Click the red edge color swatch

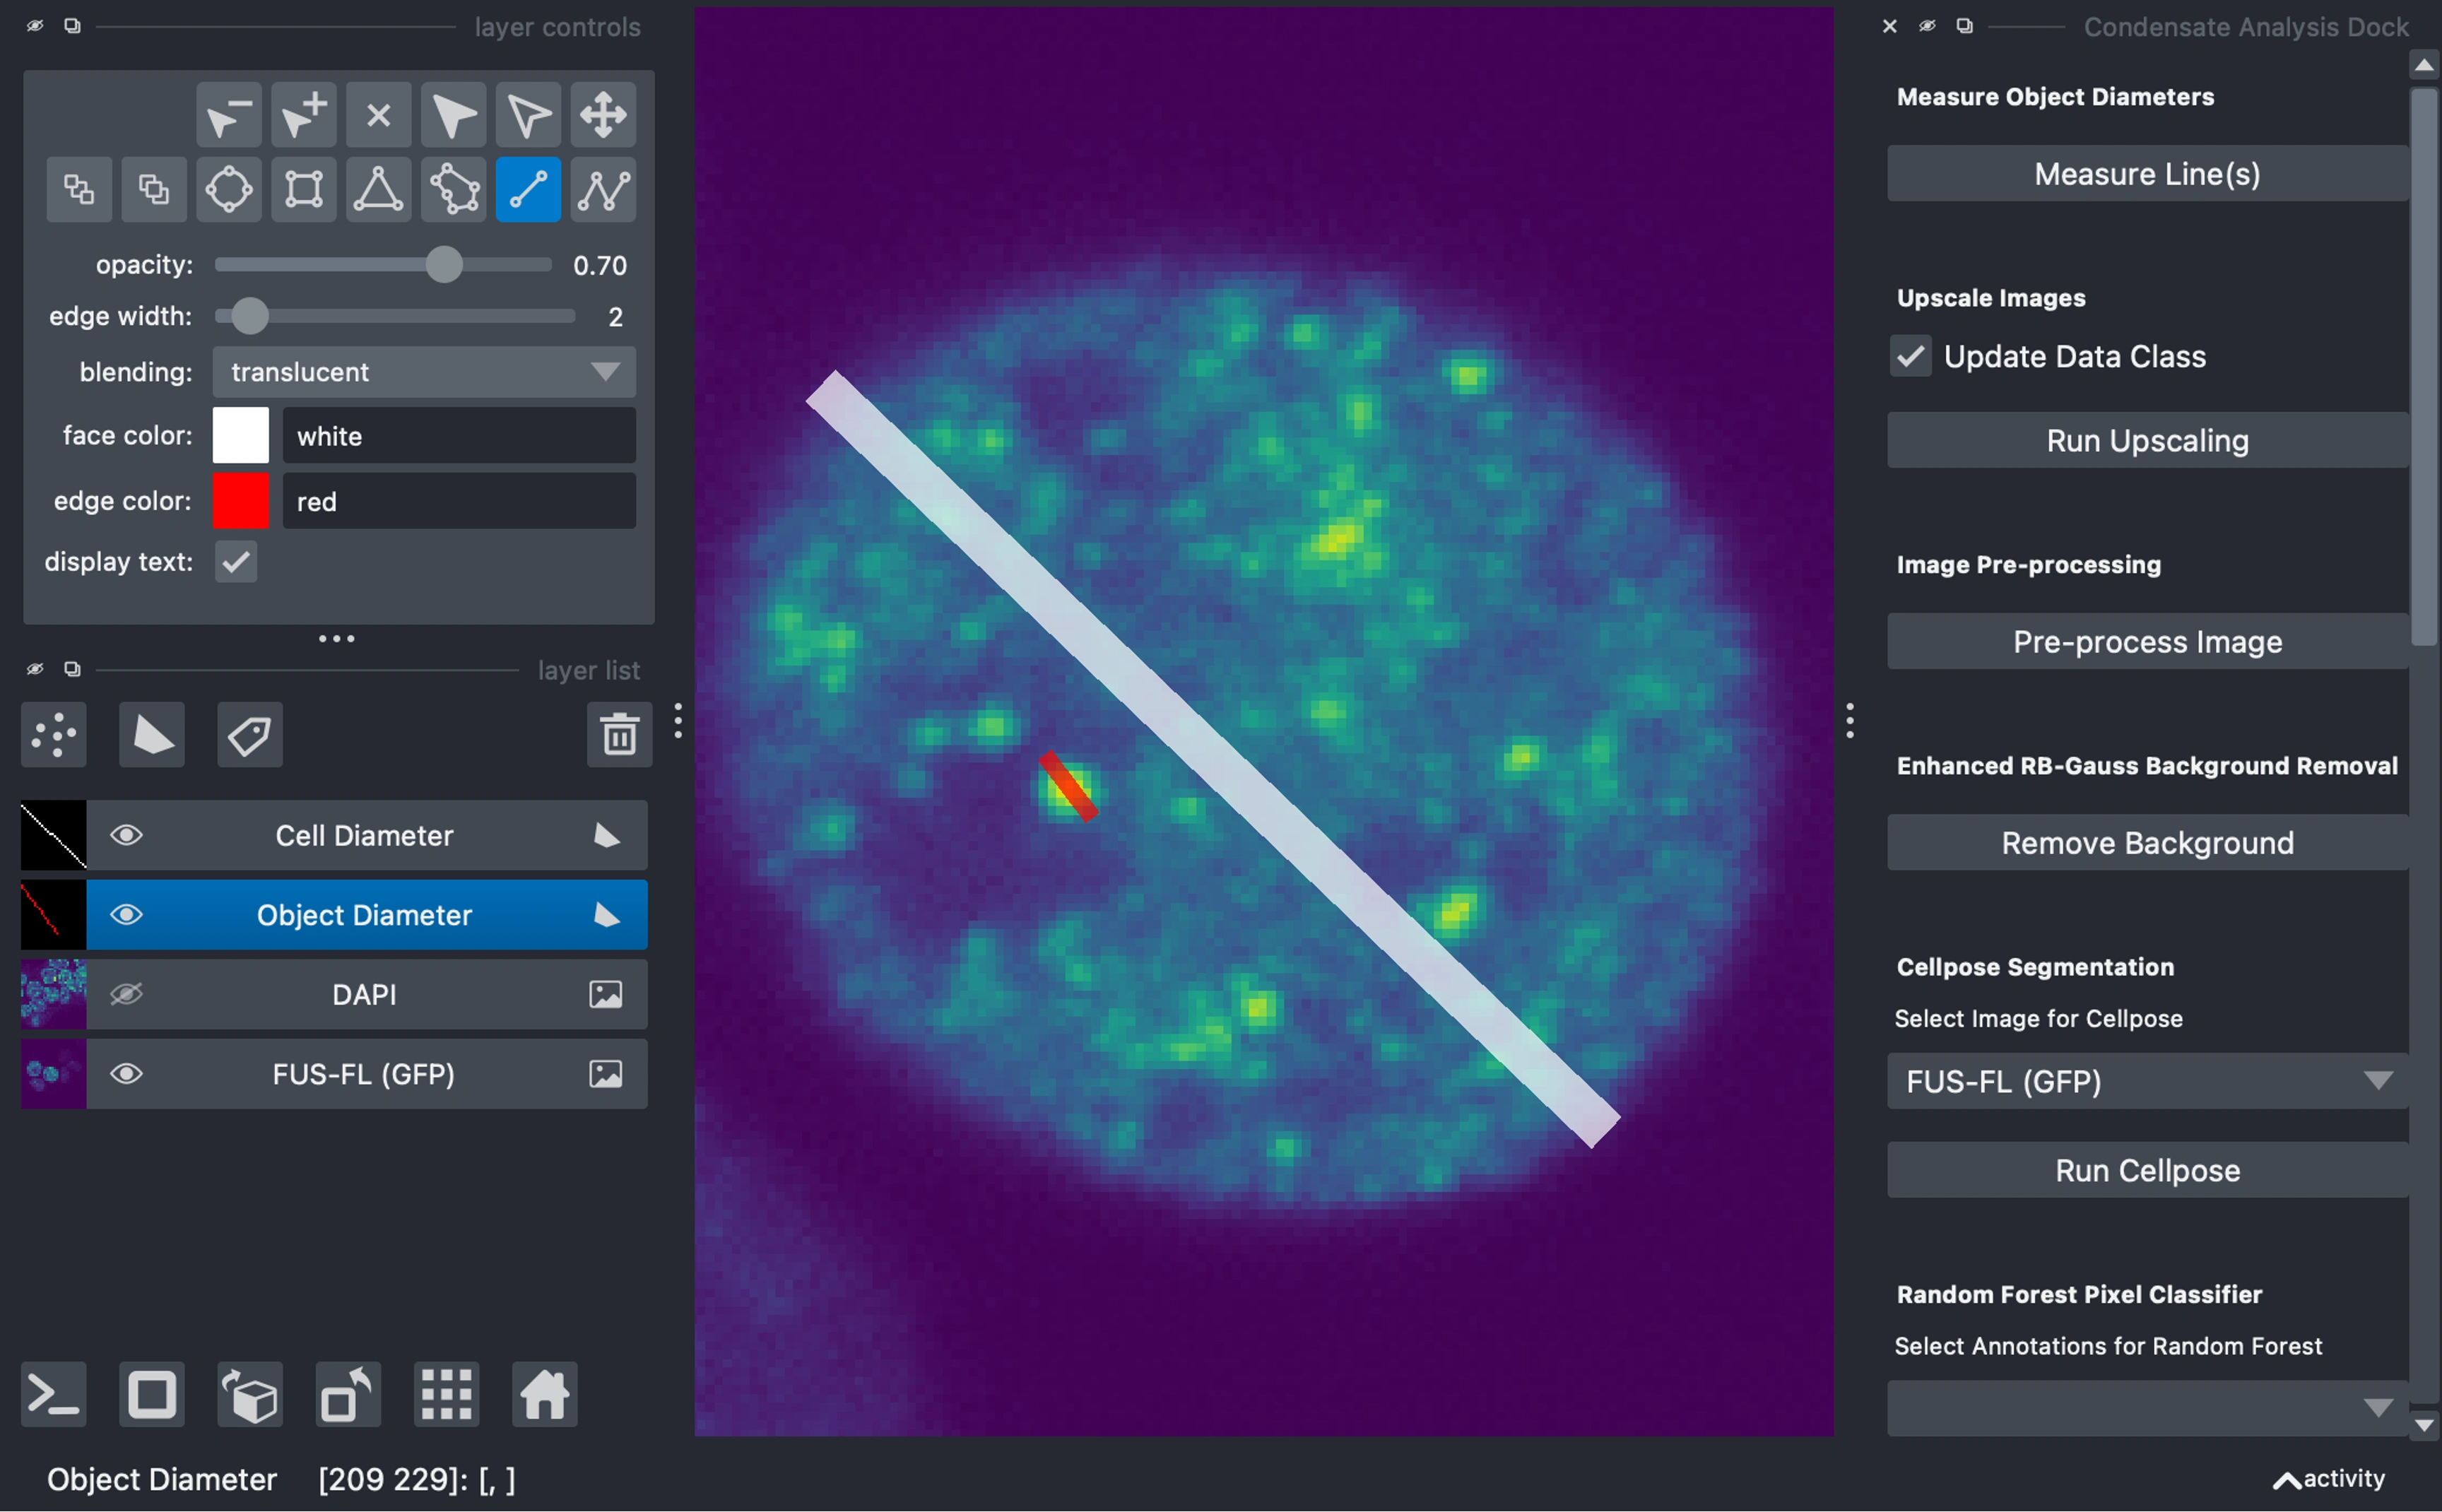pos(241,501)
